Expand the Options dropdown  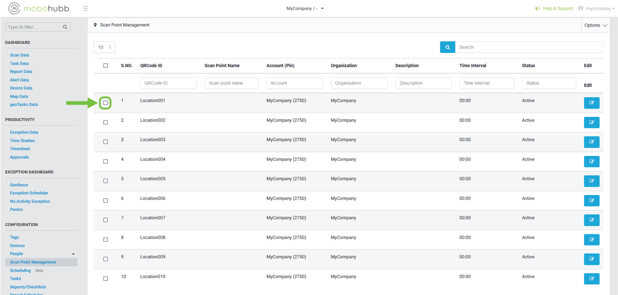(x=595, y=25)
